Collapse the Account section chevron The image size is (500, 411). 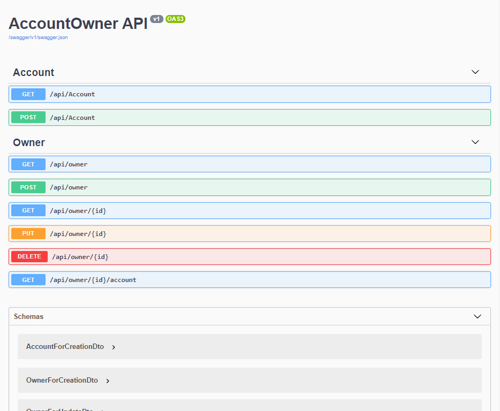point(475,72)
